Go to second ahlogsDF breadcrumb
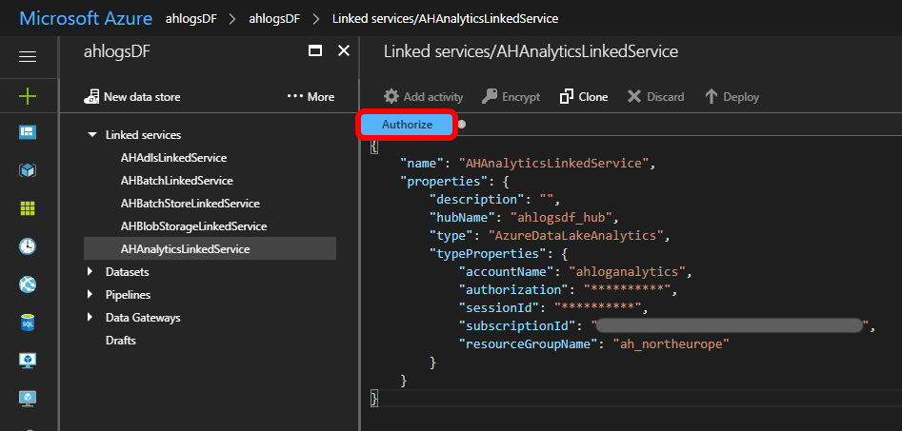The width and height of the screenshot is (902, 431). [x=274, y=18]
